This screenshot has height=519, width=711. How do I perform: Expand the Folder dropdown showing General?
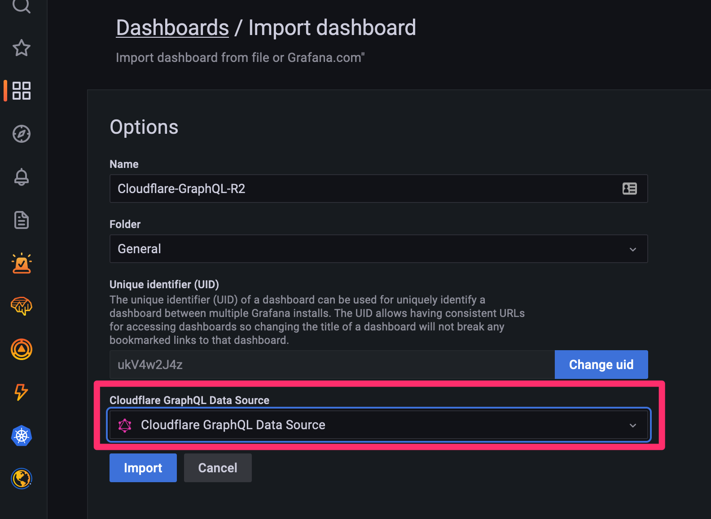(378, 249)
